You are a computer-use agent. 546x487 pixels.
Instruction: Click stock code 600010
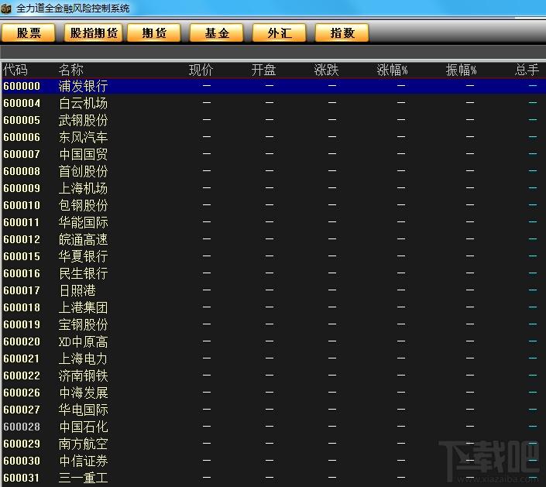pos(22,205)
